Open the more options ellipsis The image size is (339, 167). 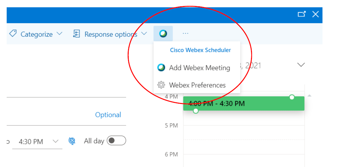[x=186, y=34]
